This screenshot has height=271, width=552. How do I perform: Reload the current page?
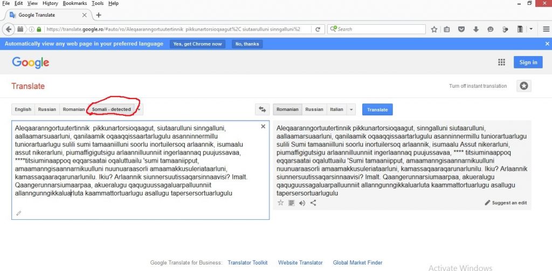[318, 30]
